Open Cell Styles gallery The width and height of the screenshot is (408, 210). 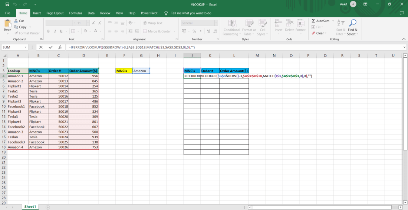coord(263,28)
